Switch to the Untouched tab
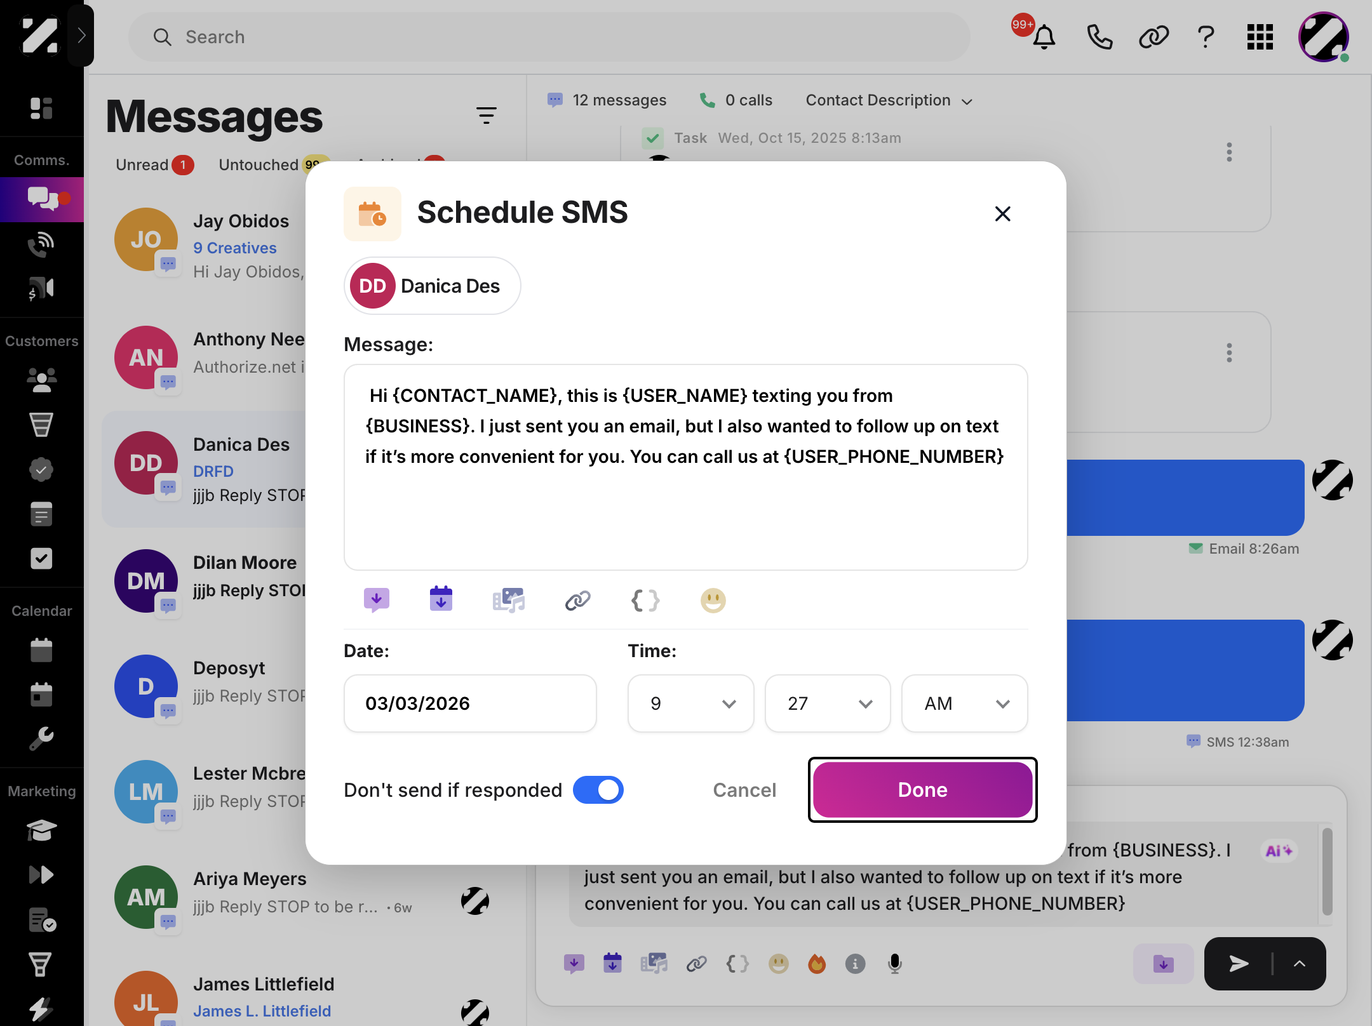The image size is (1372, 1026). coord(274,165)
